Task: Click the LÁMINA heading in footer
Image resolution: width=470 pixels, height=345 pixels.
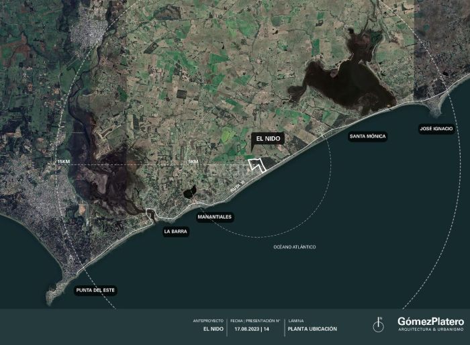Action: 296,321
